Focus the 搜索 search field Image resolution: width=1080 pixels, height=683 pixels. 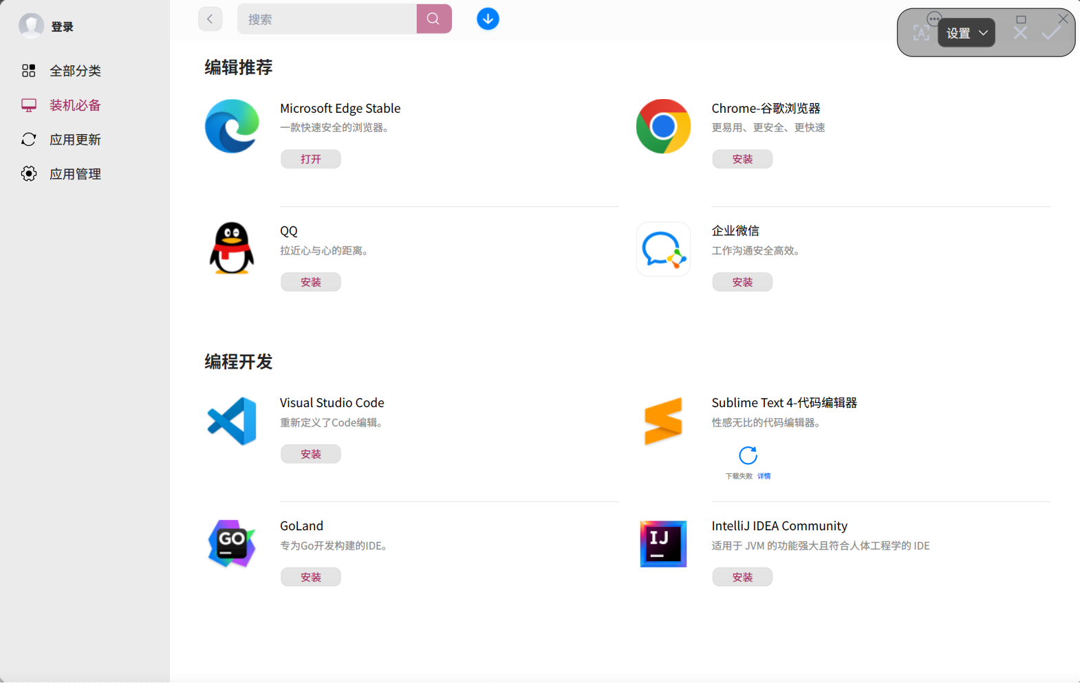click(327, 19)
